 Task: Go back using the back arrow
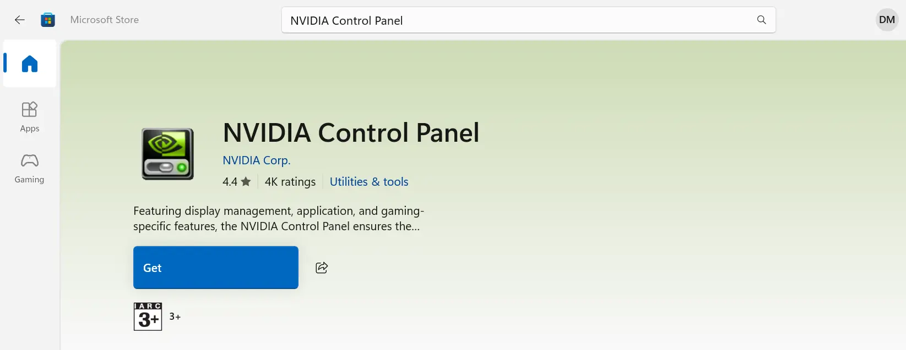tap(20, 20)
